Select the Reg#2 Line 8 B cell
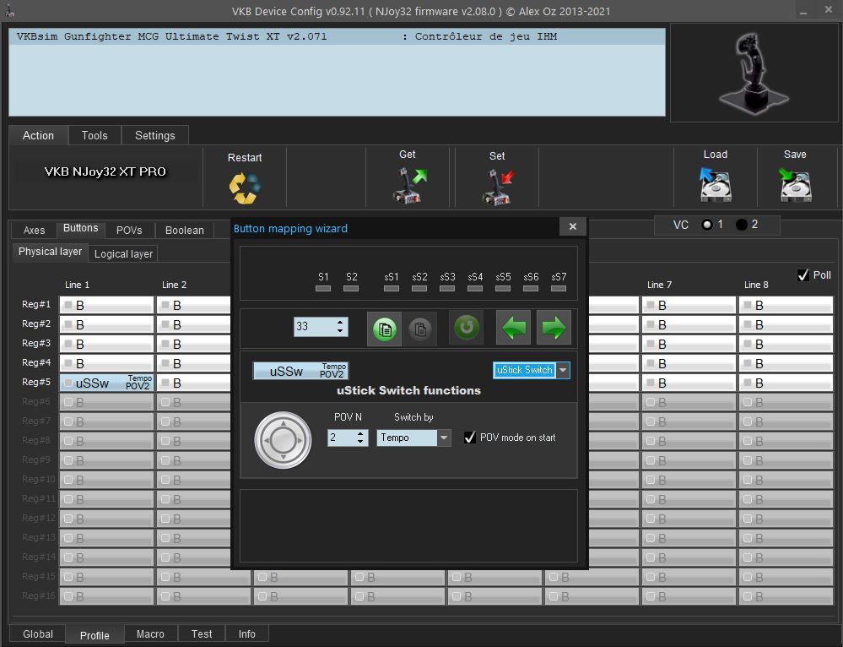The image size is (843, 647). pyautogui.click(x=786, y=324)
